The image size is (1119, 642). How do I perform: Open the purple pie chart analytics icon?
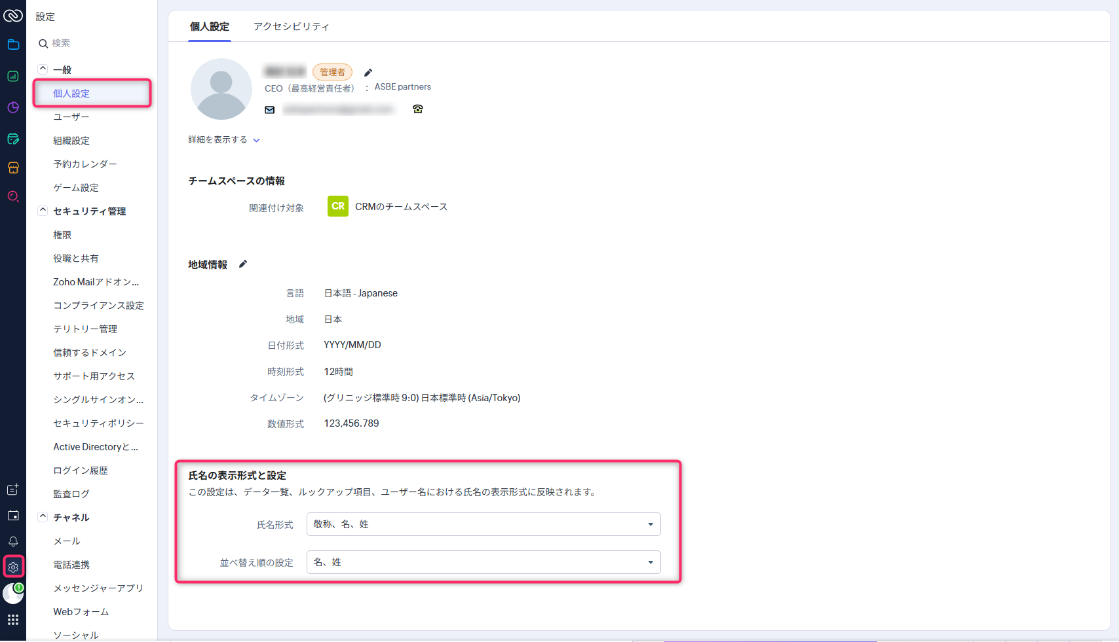tap(13, 107)
